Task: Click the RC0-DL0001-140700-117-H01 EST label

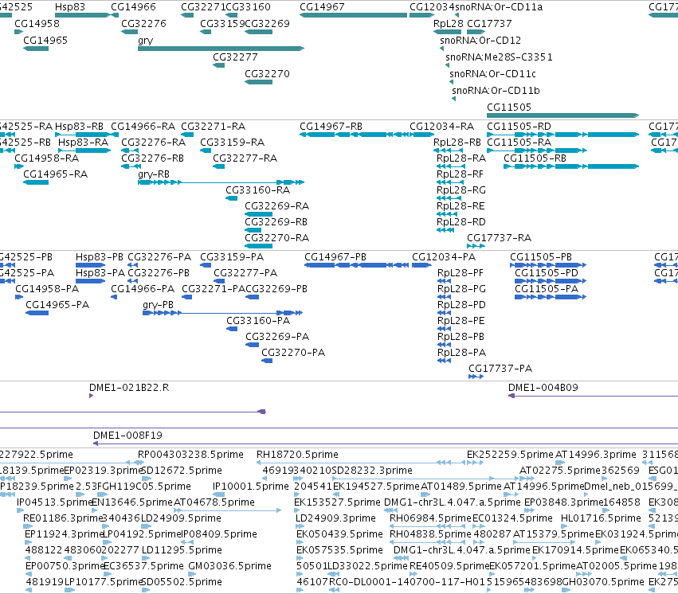Action: (x=407, y=582)
